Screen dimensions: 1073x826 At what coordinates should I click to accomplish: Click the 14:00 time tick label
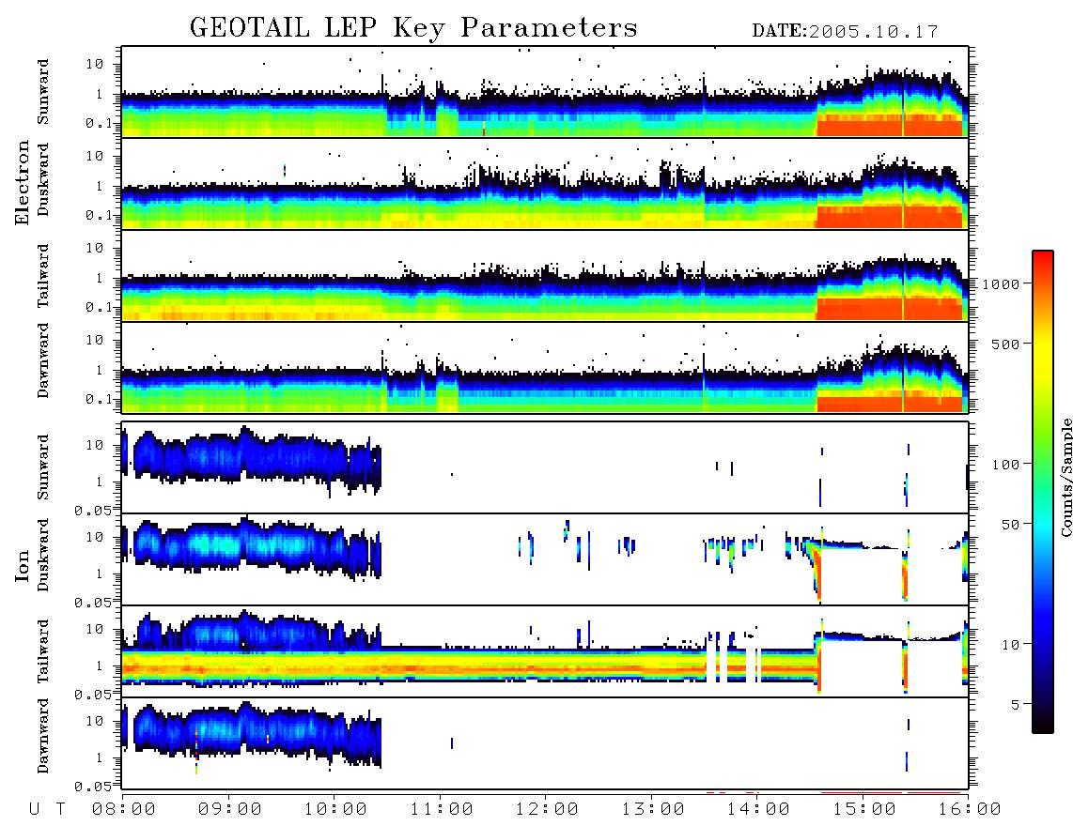759,810
